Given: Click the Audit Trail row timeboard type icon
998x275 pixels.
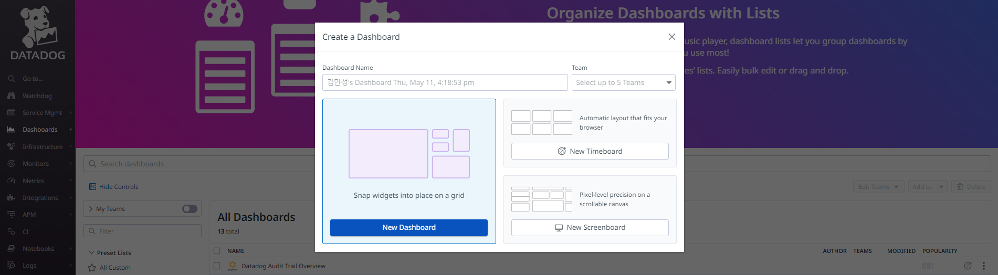Looking at the screenshot, I should click(x=968, y=266).
